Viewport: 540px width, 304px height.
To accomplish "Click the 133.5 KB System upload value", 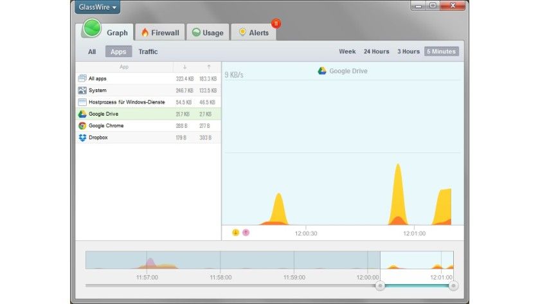I will (208, 91).
